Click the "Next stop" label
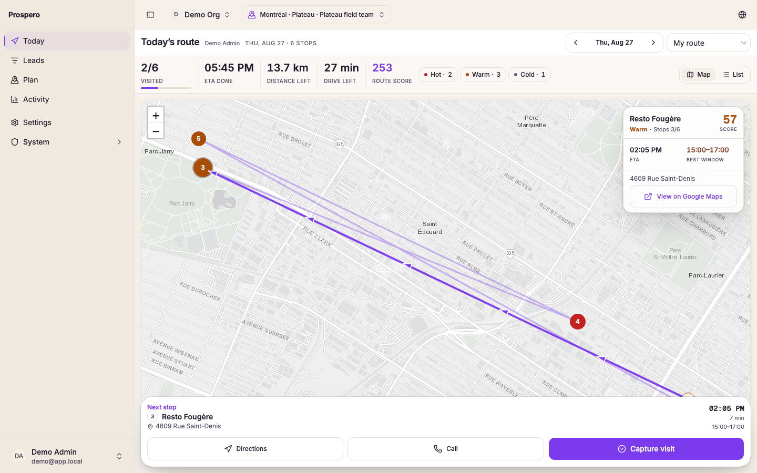The height and width of the screenshot is (473, 757). click(162, 407)
